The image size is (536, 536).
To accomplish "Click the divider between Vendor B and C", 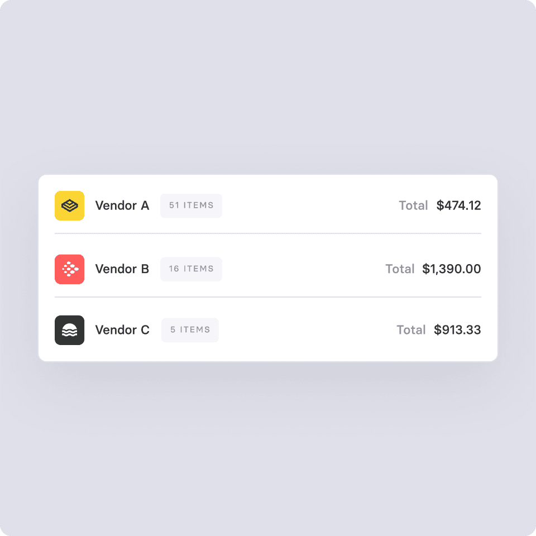I will pyautogui.click(x=268, y=297).
